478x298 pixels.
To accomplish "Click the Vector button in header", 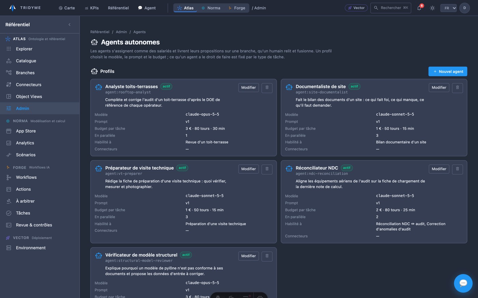I will [356, 8].
